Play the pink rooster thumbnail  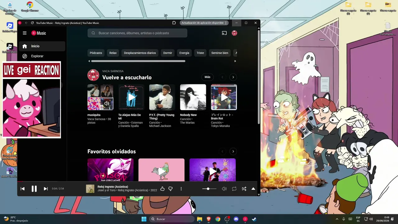tap(161, 170)
